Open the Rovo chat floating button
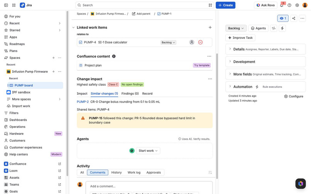This screenshot has width=311, height=194. click(301, 184)
